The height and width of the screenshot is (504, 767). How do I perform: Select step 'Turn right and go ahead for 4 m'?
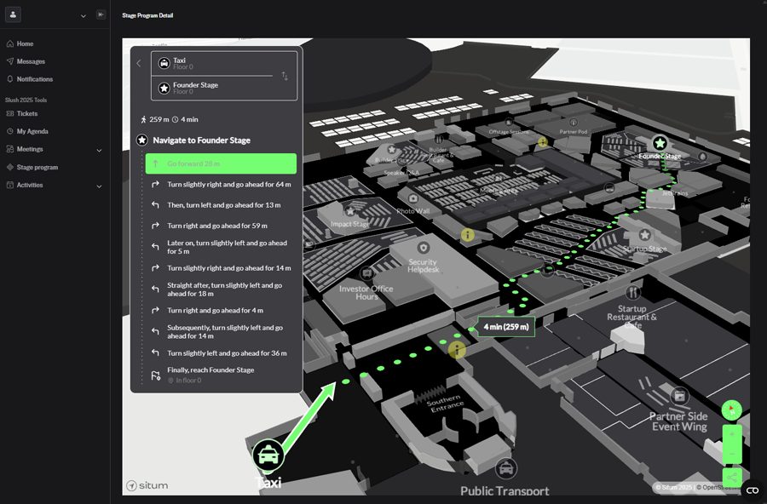coord(221,311)
